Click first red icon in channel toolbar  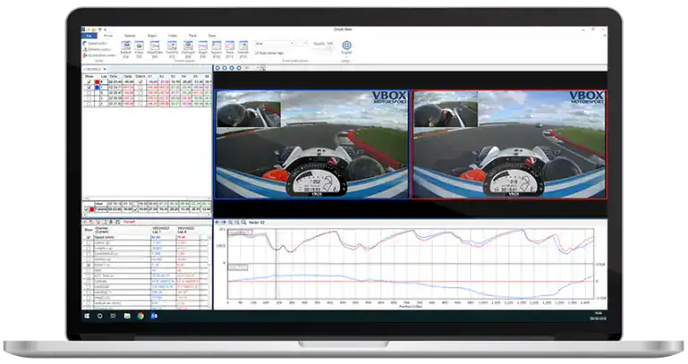tap(85, 222)
